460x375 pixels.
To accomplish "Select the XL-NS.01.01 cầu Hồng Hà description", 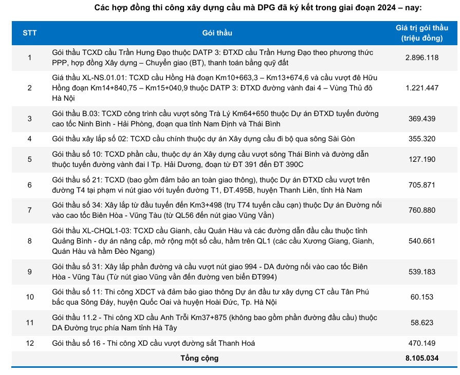I will coord(215,88).
